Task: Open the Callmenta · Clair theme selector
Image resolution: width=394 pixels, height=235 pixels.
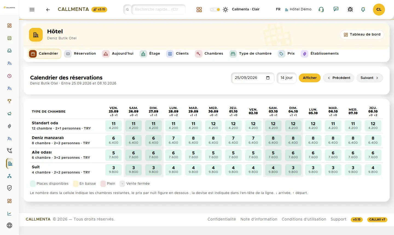Action: (x=246, y=9)
